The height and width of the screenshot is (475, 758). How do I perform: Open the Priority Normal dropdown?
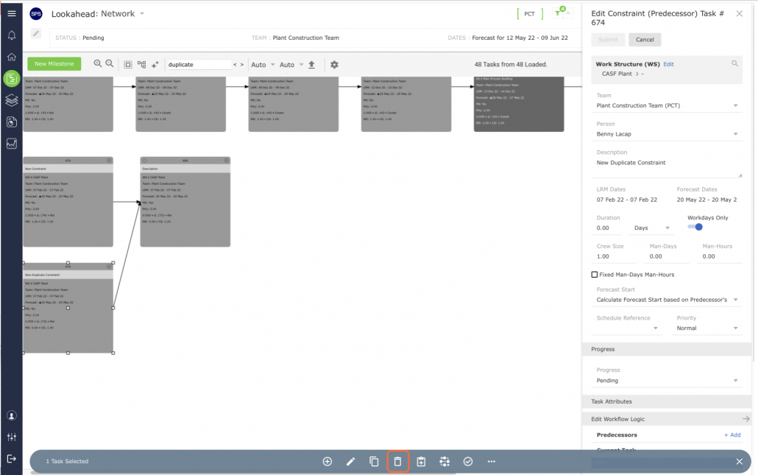707,328
